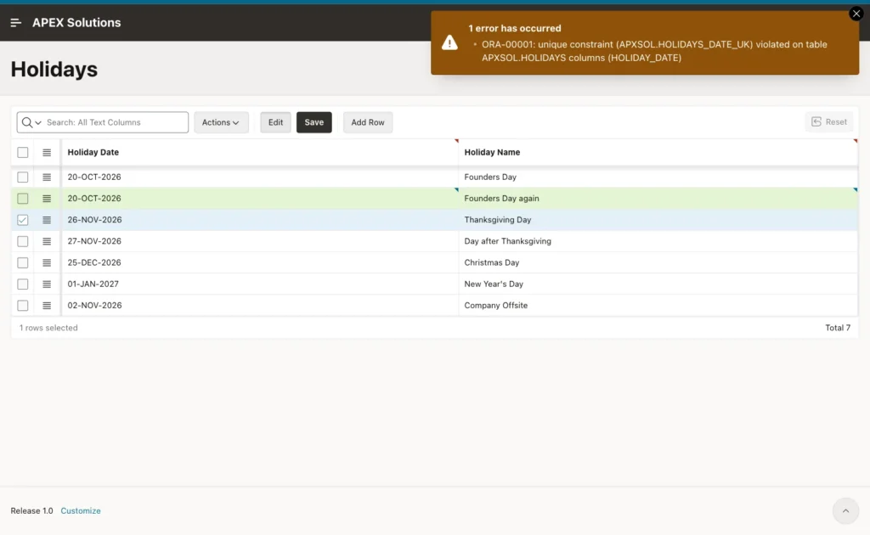Open row actions menu for Thanksgiving Day

pyautogui.click(x=47, y=220)
